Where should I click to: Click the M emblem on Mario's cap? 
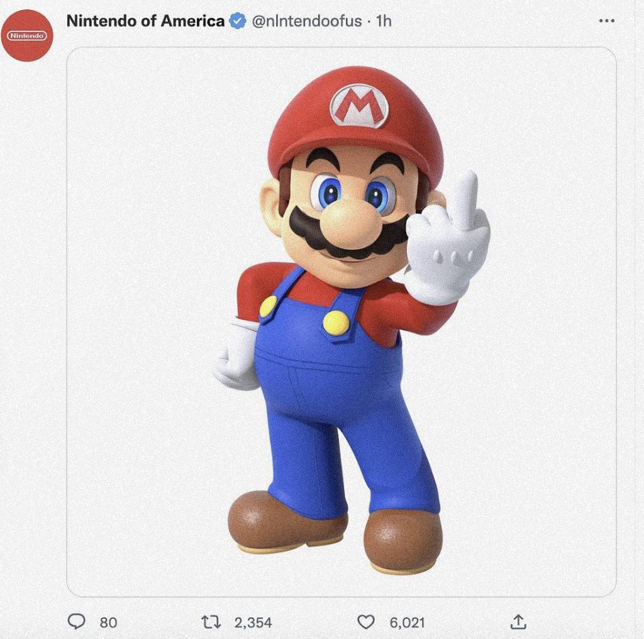[x=360, y=106]
